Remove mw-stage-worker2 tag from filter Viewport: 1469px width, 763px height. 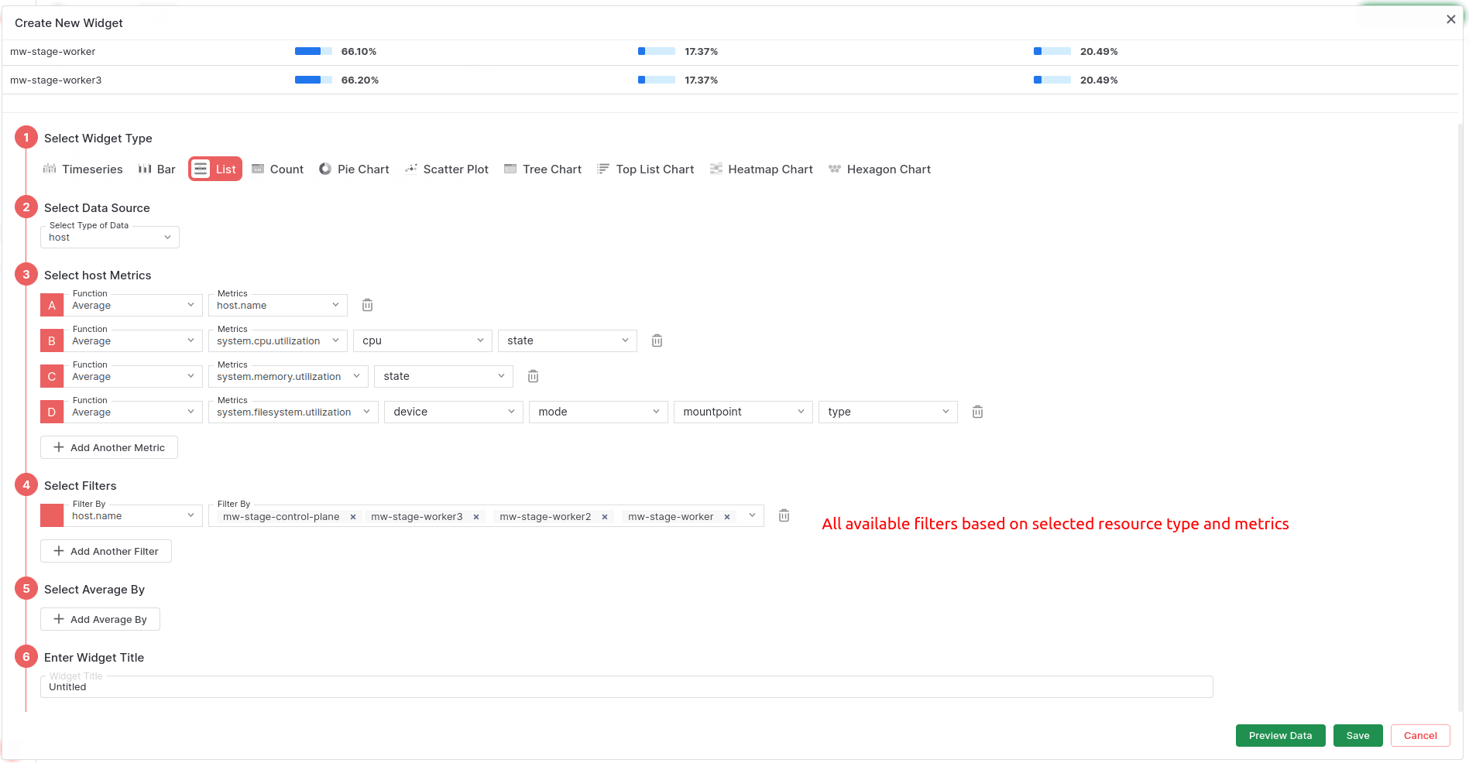(605, 517)
